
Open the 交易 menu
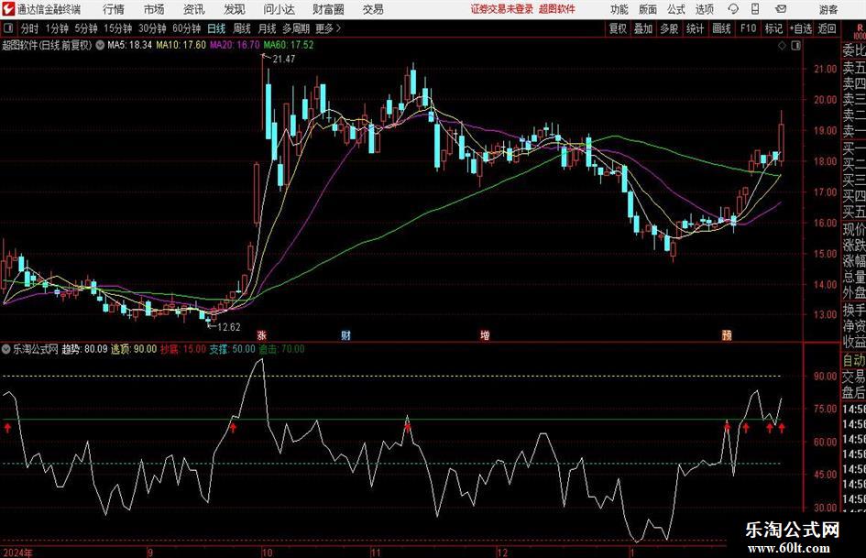(373, 9)
